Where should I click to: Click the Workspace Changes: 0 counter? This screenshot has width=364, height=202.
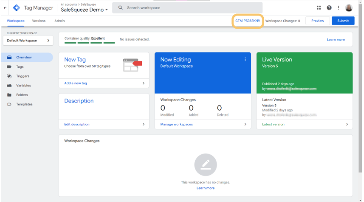[x=282, y=21]
